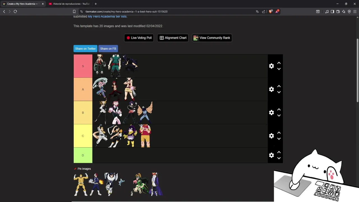359x202 pixels.
Task: Open the VPN shield icon
Action: coord(349,12)
